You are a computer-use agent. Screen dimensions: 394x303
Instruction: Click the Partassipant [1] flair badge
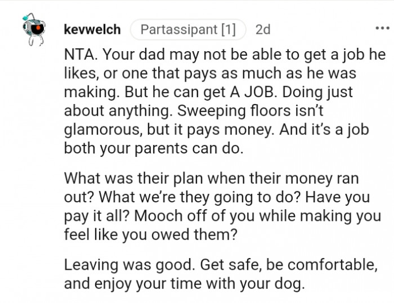pyautogui.click(x=188, y=29)
